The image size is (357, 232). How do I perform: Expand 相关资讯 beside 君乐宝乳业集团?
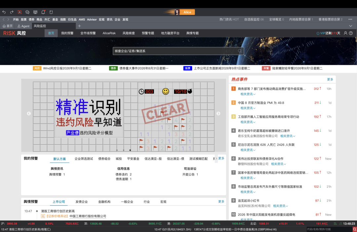[288, 136]
